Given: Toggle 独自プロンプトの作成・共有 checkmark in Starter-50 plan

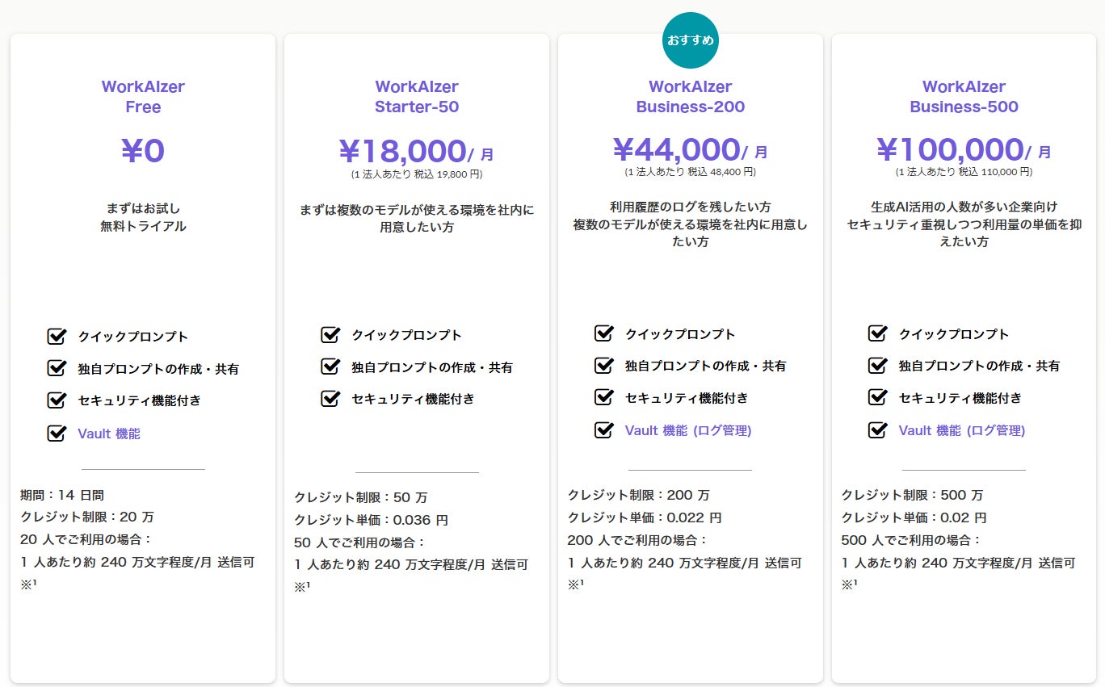Looking at the screenshot, I should [330, 367].
